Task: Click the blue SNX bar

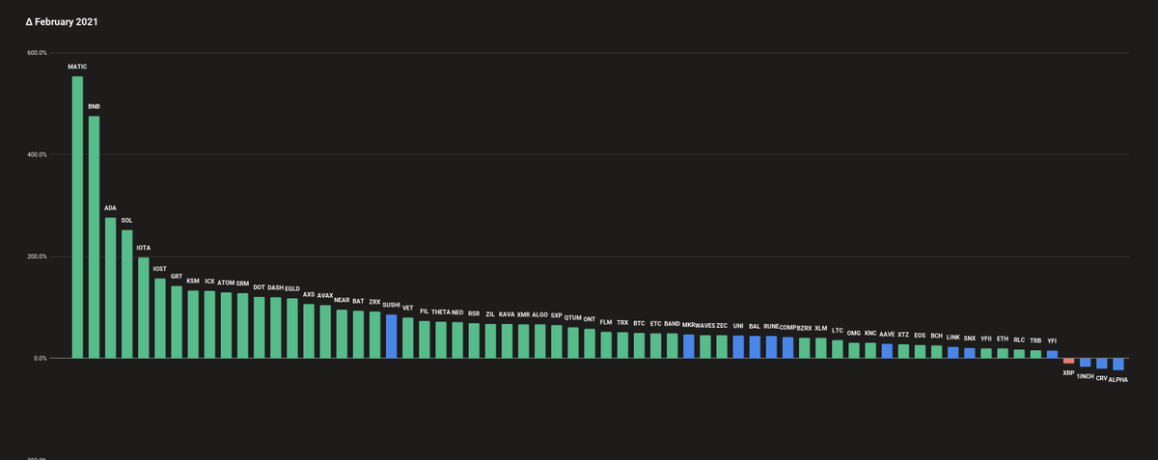Action: coord(969,353)
